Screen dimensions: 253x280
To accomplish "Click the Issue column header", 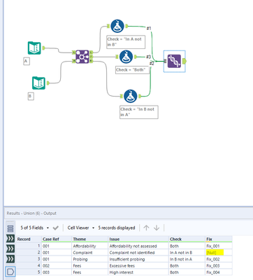I will 138,239.
